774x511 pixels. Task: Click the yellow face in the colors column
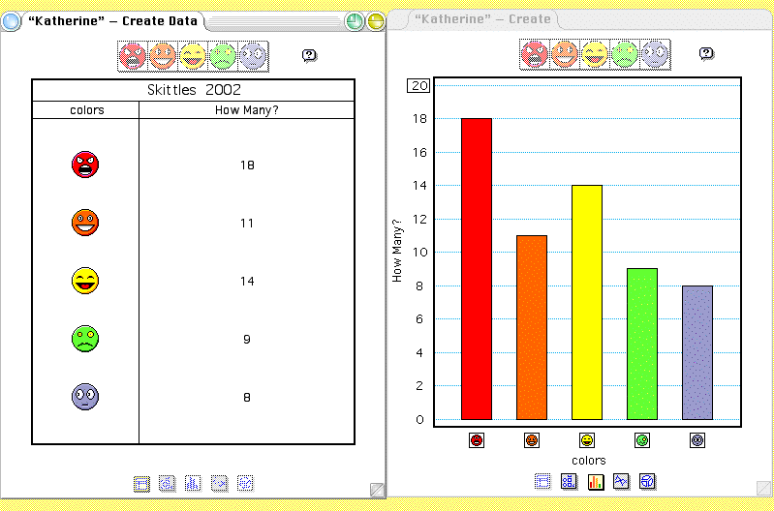[x=85, y=281]
